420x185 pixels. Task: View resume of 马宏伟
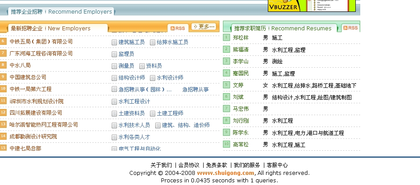(241, 109)
